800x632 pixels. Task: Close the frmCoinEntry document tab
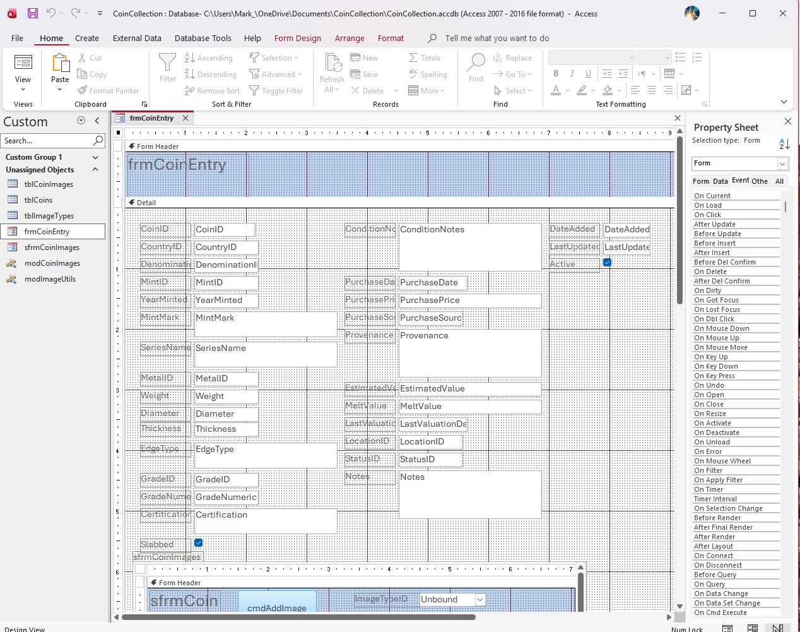click(x=185, y=118)
